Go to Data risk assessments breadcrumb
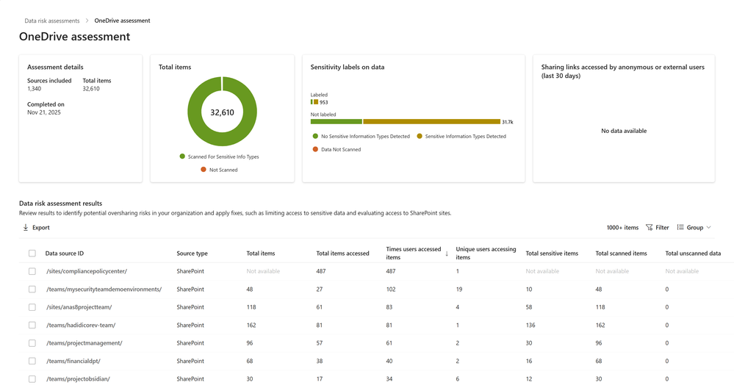 pyautogui.click(x=52, y=21)
